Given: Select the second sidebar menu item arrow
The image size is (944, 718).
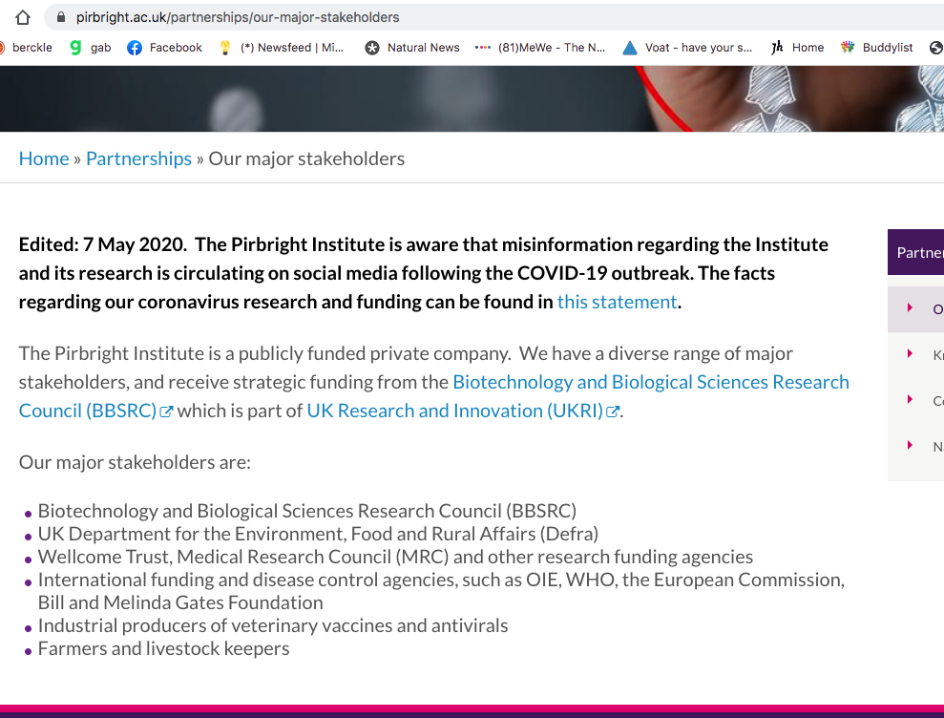Looking at the screenshot, I should pyautogui.click(x=910, y=353).
